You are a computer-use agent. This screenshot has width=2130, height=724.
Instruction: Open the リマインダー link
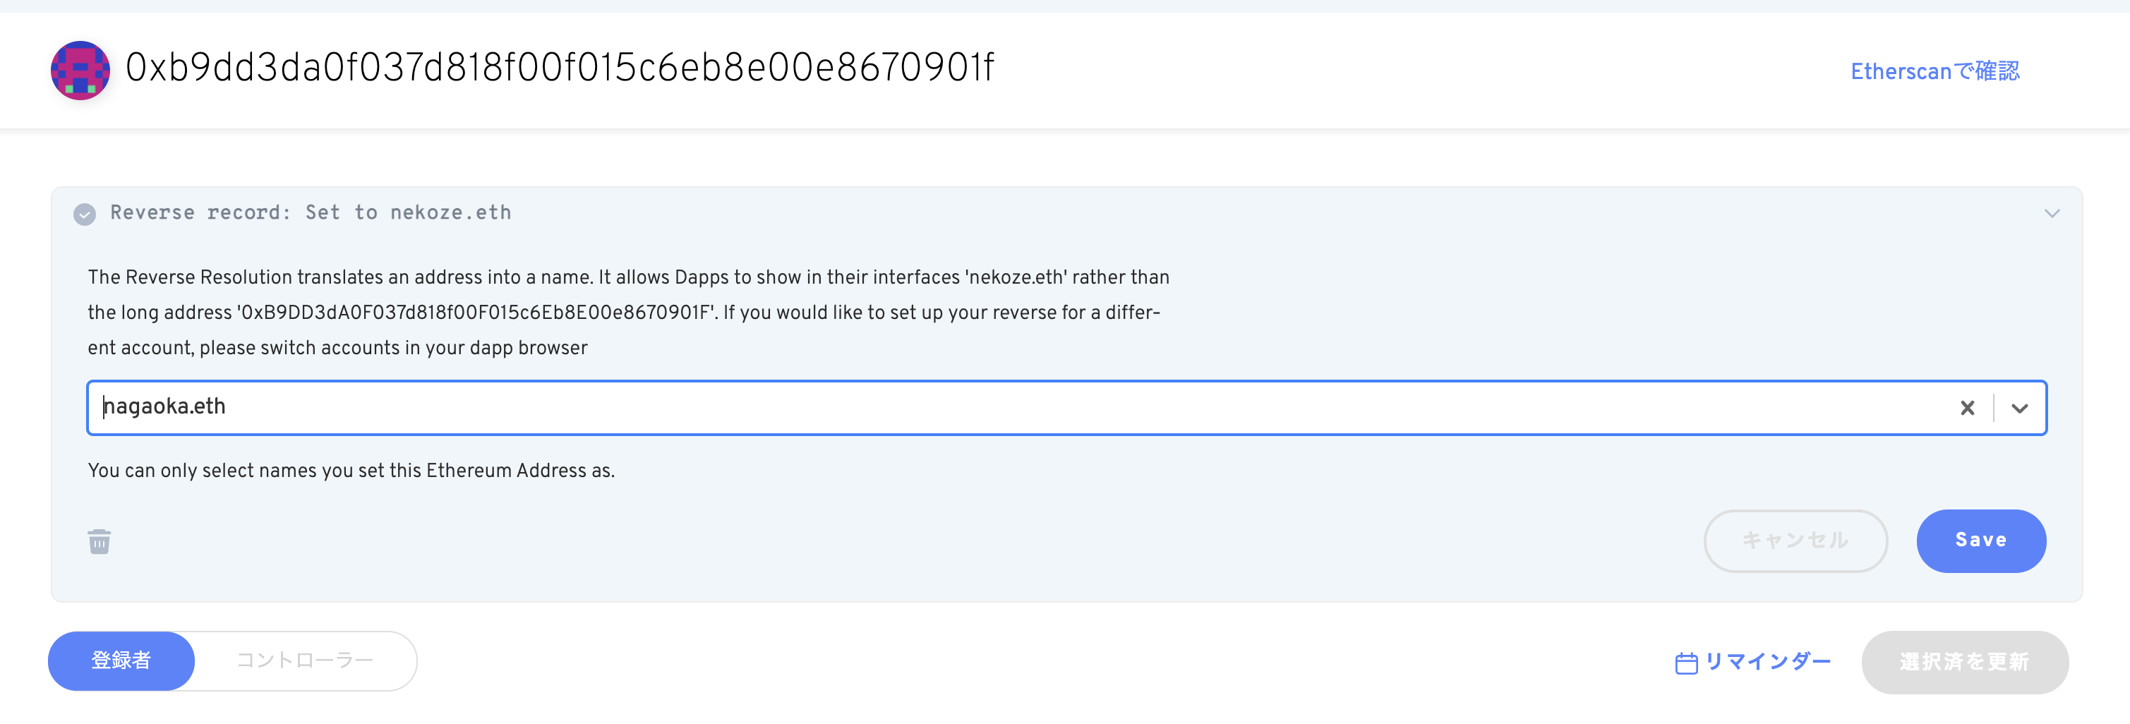click(1767, 661)
